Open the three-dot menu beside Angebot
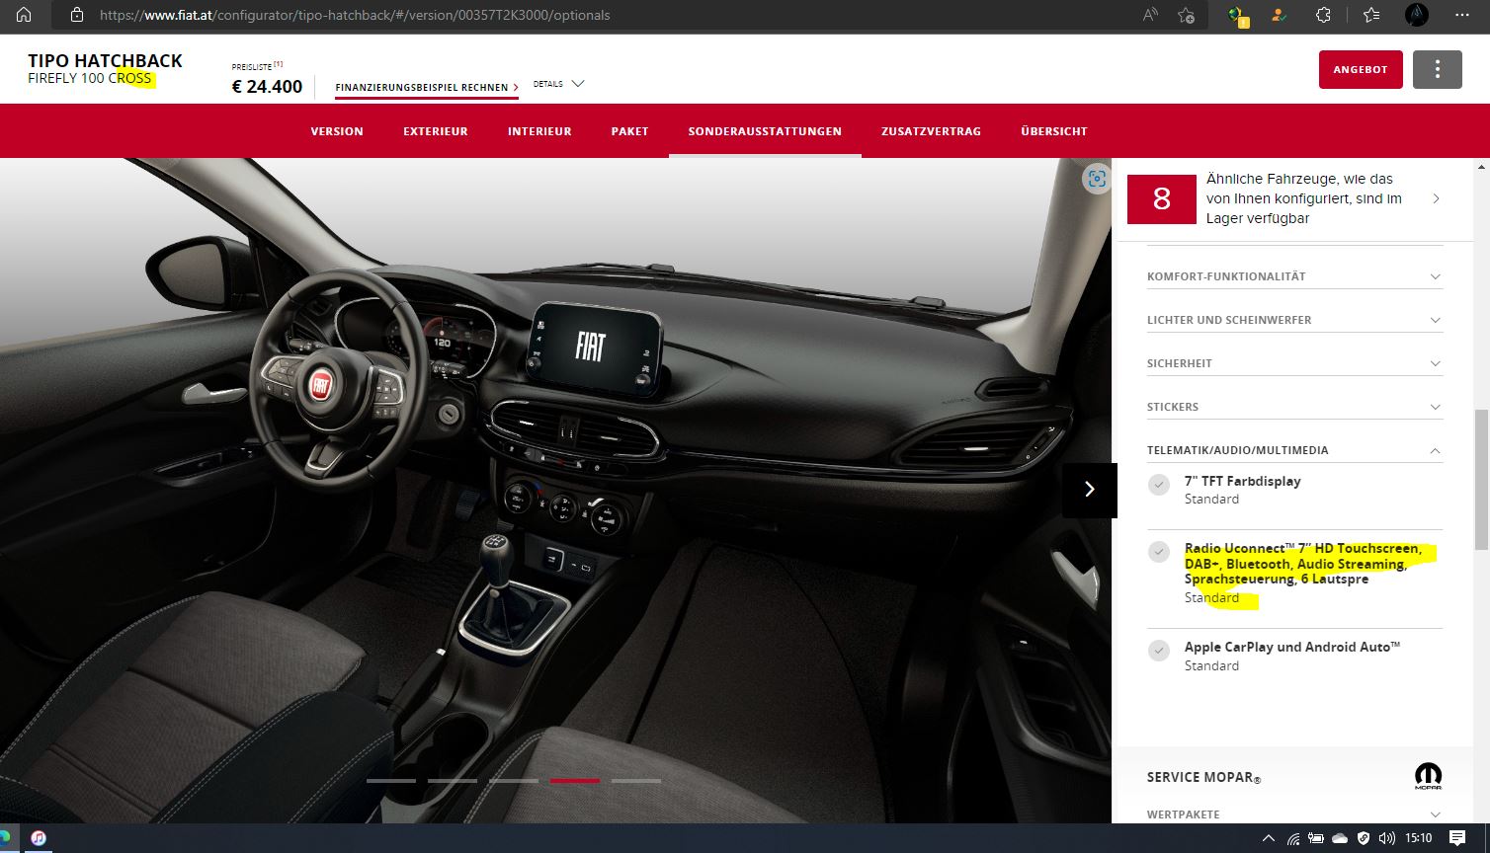The image size is (1490, 853). (x=1437, y=69)
